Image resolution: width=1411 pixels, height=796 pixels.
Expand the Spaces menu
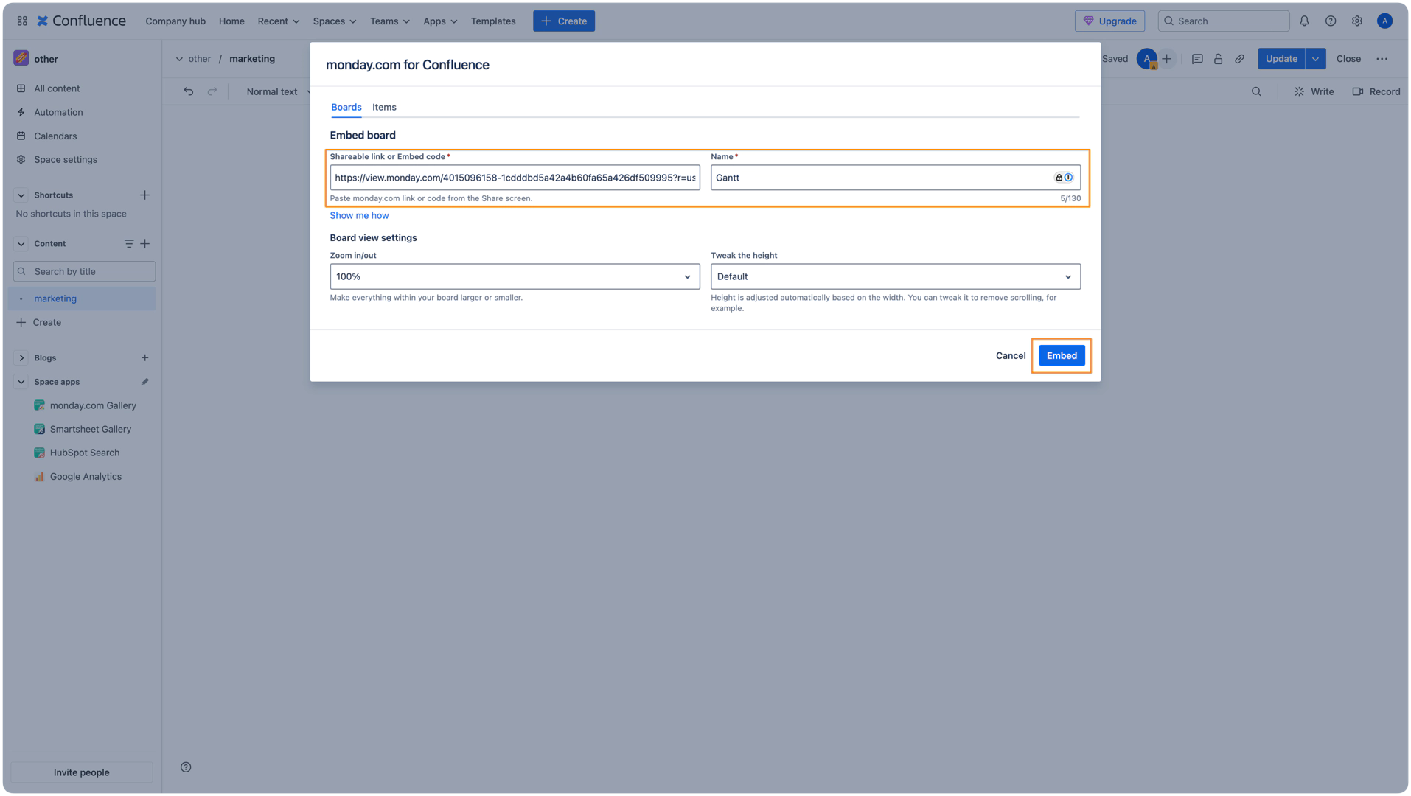pyautogui.click(x=335, y=21)
